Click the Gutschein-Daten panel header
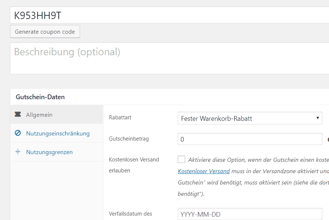Viewport: 329px width, 220px height. click(40, 97)
